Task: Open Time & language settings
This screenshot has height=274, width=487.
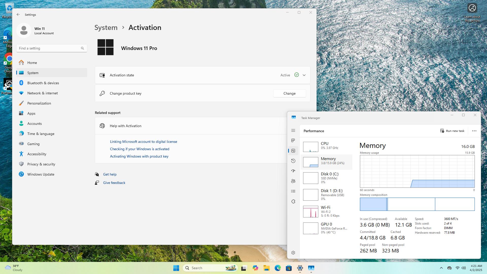Action: click(x=52, y=134)
